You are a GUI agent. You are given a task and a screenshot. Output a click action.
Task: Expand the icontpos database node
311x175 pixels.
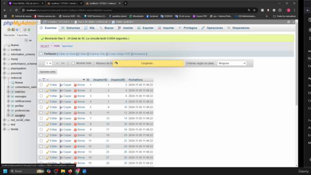[x=4, y=50]
